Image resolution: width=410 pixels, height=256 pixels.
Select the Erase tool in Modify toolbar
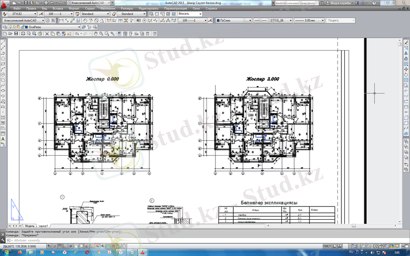tap(406, 42)
